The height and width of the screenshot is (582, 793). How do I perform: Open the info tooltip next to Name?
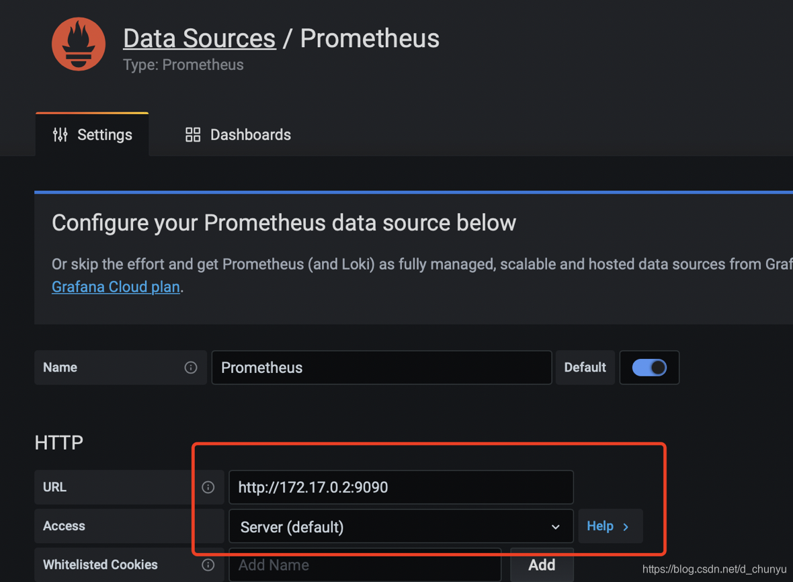point(190,367)
